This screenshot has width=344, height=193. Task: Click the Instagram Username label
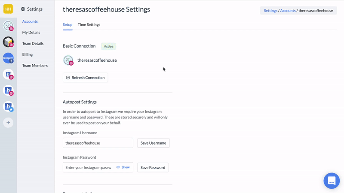pyautogui.click(x=80, y=133)
